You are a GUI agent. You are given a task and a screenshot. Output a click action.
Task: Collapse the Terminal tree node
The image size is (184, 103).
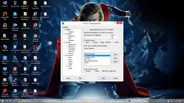(x=64, y=34)
